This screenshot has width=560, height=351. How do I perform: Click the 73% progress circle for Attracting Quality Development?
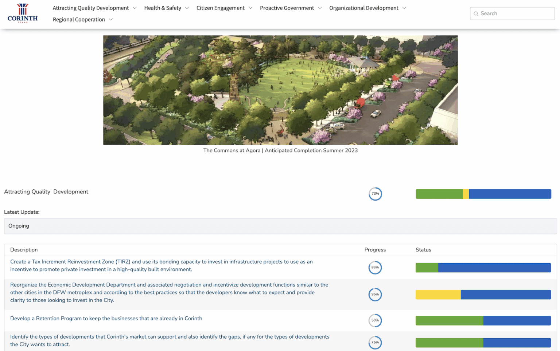coord(375,194)
